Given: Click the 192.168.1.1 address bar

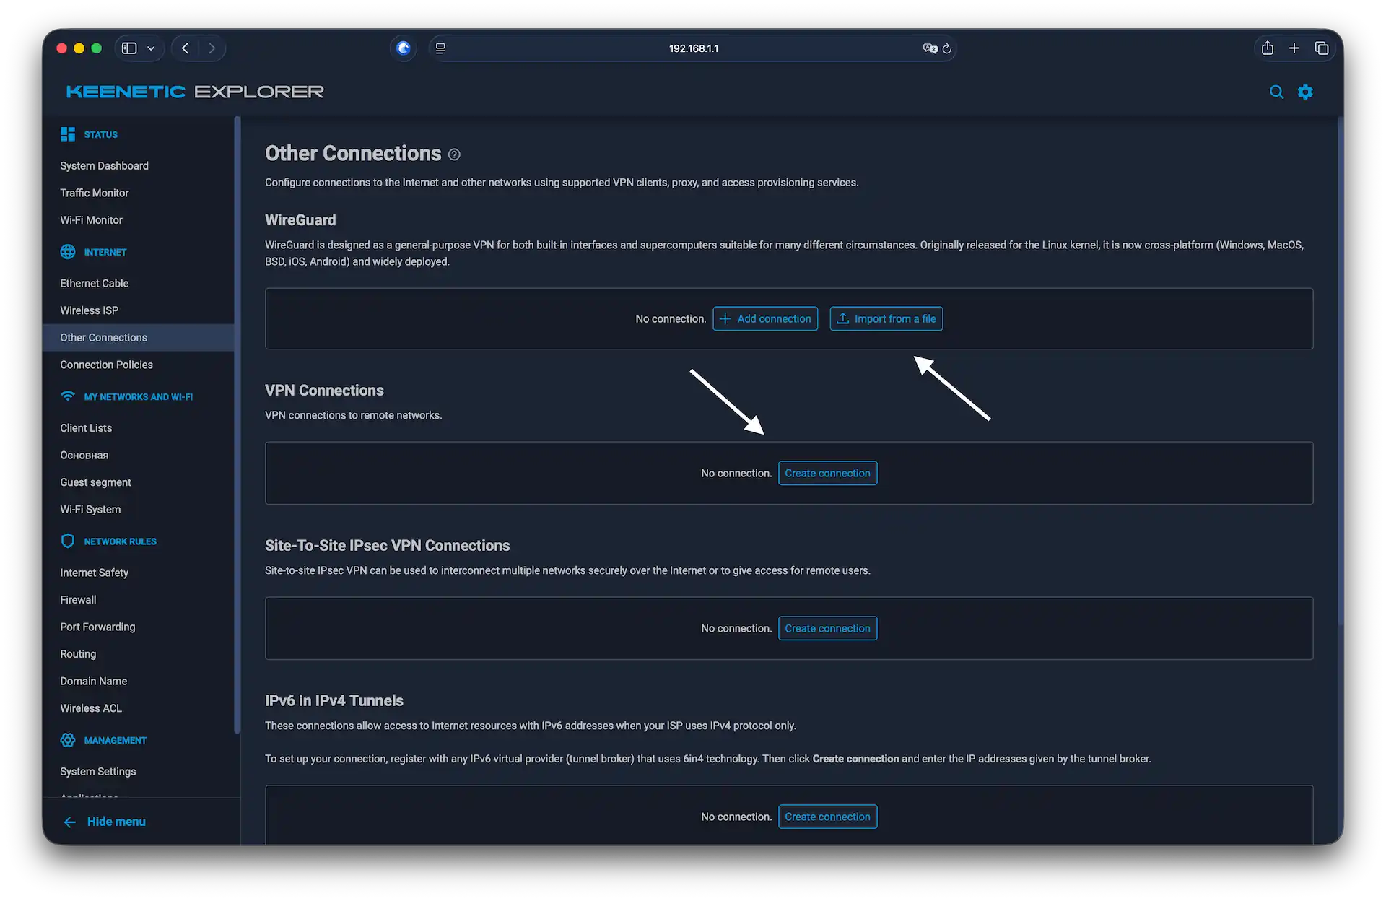Looking at the screenshot, I should 693,48.
